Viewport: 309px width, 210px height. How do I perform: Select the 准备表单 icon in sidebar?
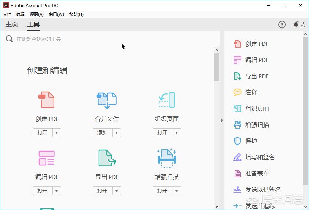[x=237, y=173]
